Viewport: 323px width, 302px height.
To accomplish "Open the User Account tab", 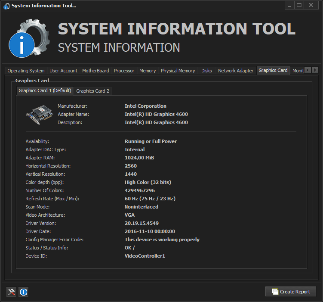I will click(64, 71).
